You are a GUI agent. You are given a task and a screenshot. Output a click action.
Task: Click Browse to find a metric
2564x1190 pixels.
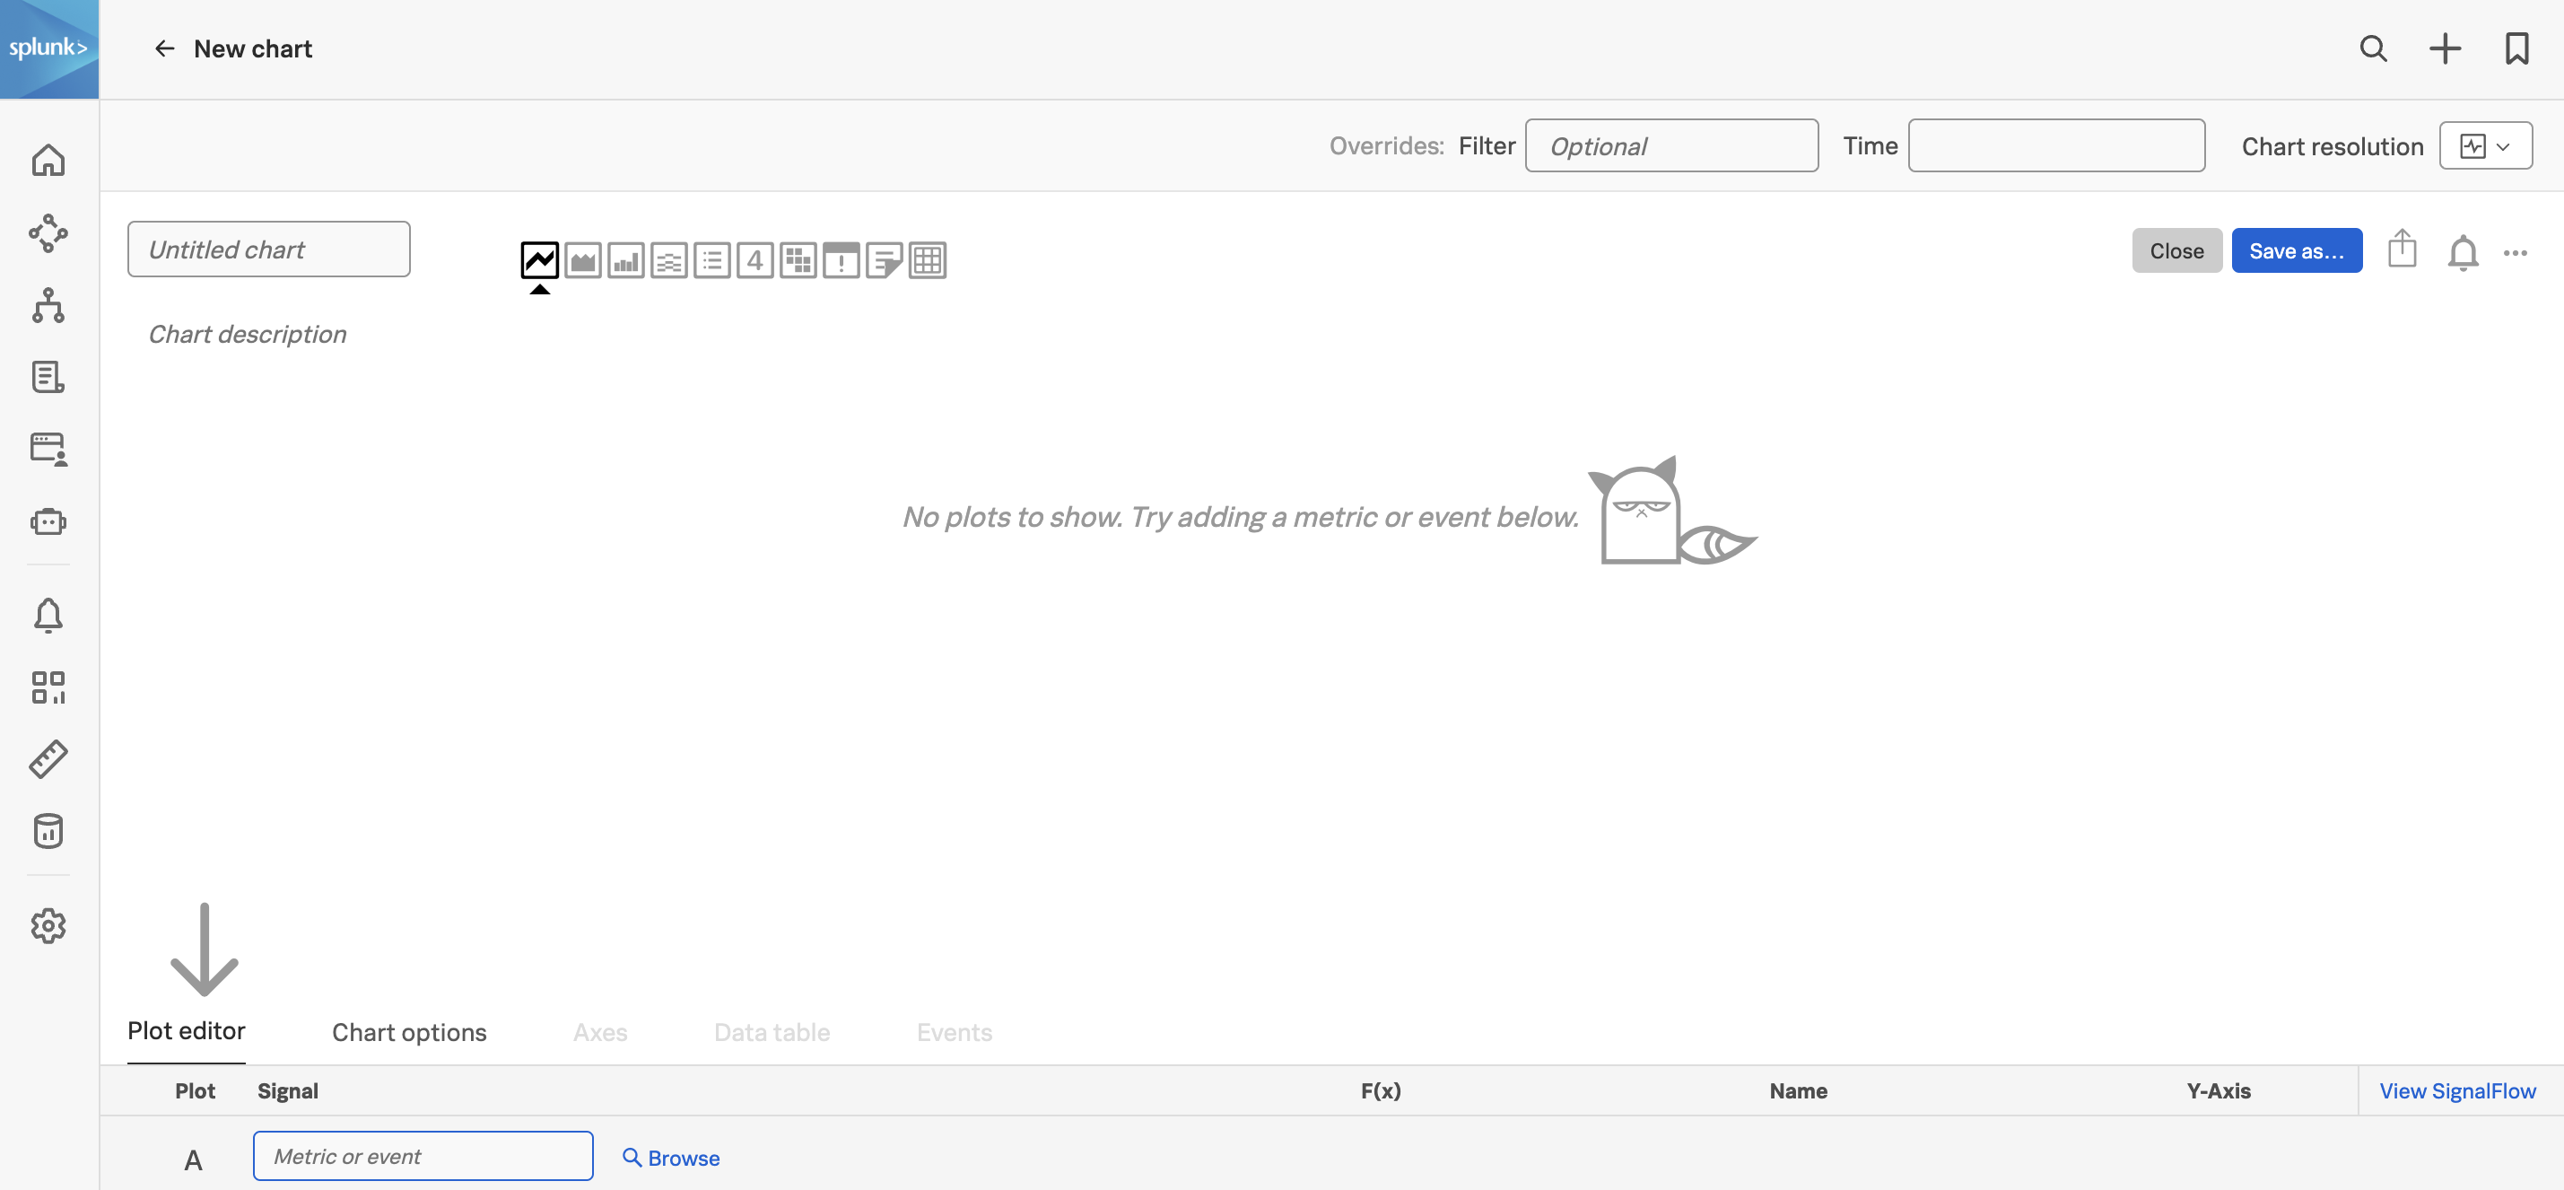[x=672, y=1156]
